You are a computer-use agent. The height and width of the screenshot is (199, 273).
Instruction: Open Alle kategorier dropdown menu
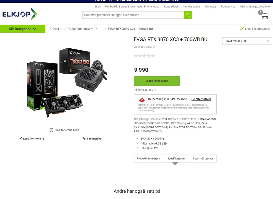(x=22, y=29)
